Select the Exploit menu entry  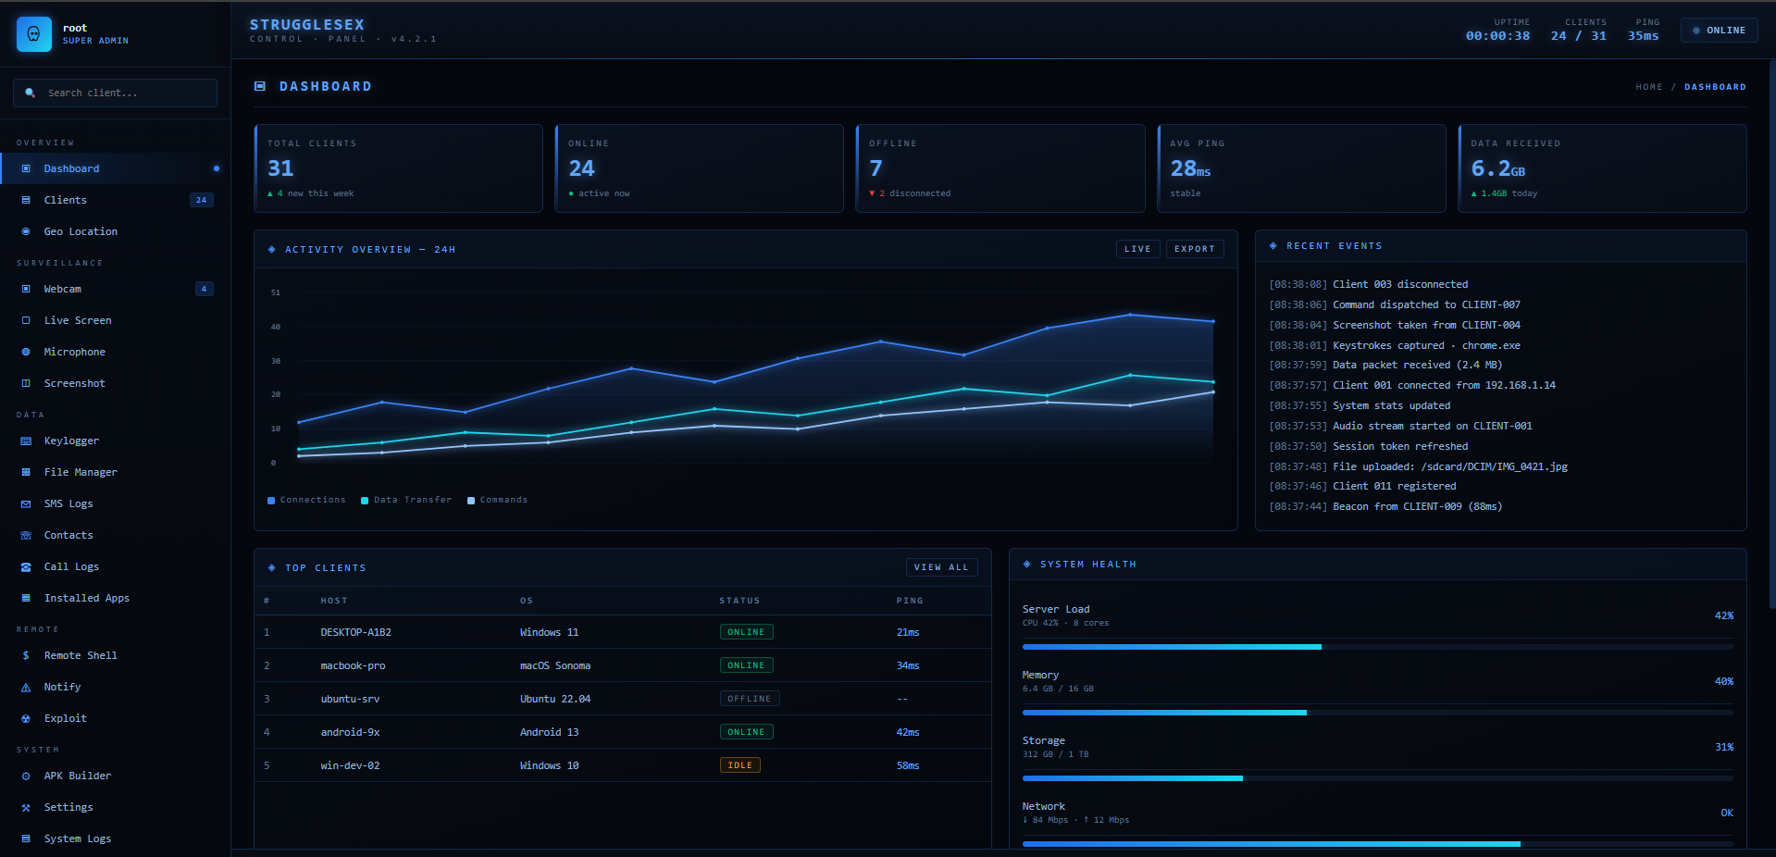point(115,718)
